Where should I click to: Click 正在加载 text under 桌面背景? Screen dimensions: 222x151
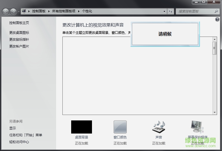coord(82,143)
